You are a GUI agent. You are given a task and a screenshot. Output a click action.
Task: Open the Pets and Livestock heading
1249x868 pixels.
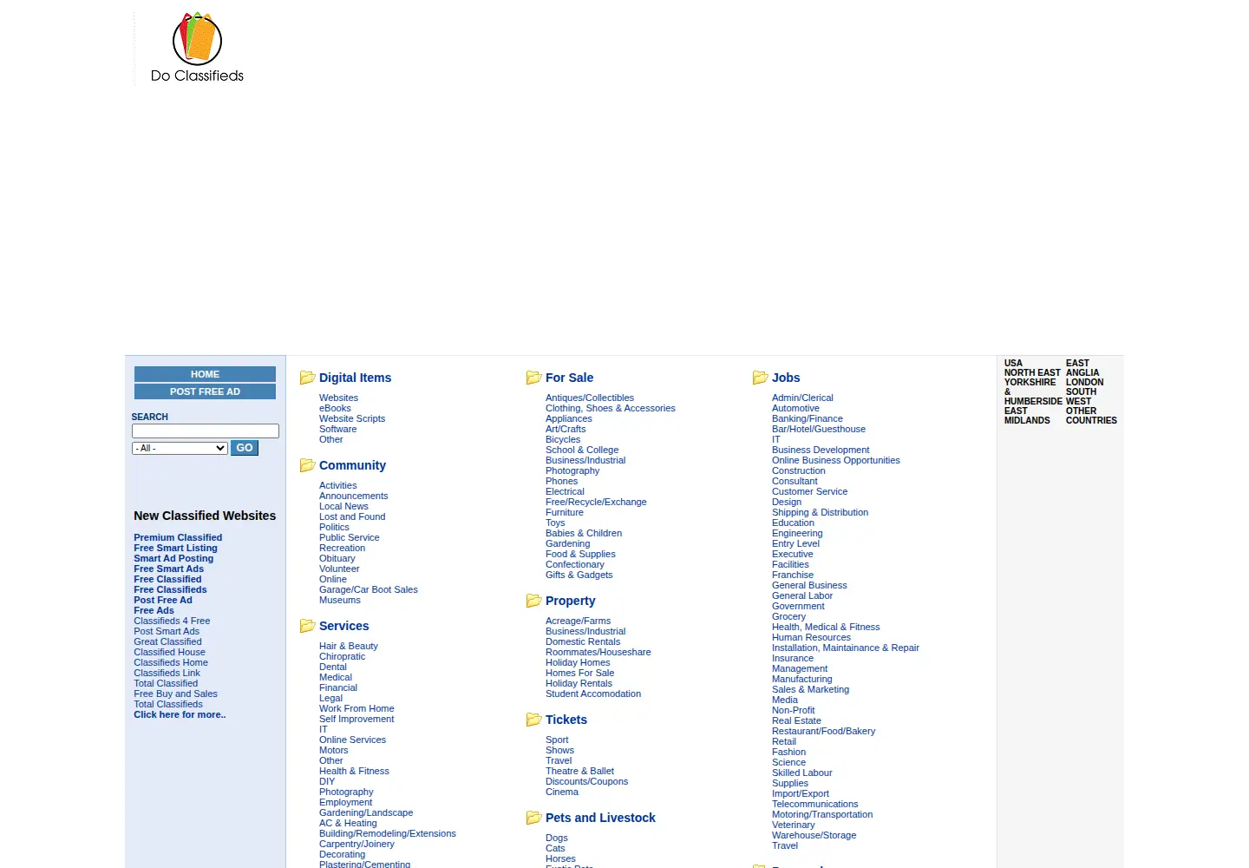600,818
